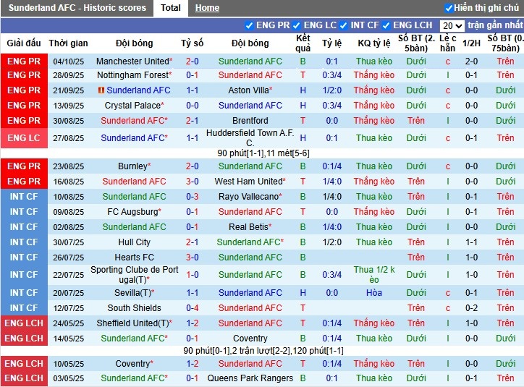Click the date 04/10/25
The height and width of the screenshot is (387, 524).
pyautogui.click(x=69, y=61)
